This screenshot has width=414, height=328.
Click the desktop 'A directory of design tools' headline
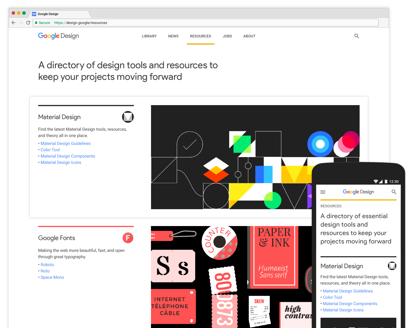pos(128,71)
